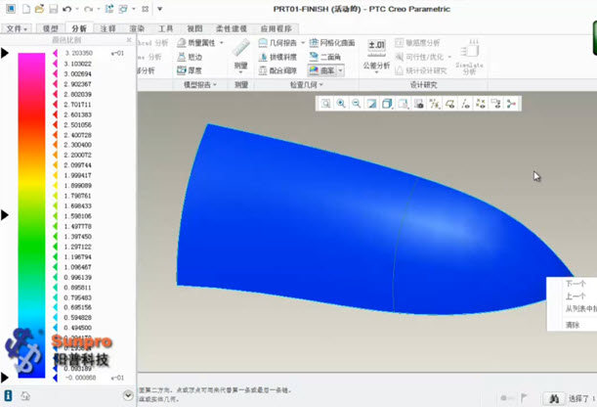Click the Zoom Out magnifier icon
Viewport: 597px width, 407px height.
click(356, 104)
